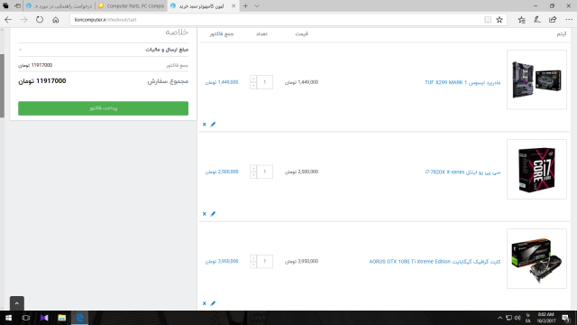
Task: Open the TUF X299 MARK 1 product link
Action: point(463,82)
